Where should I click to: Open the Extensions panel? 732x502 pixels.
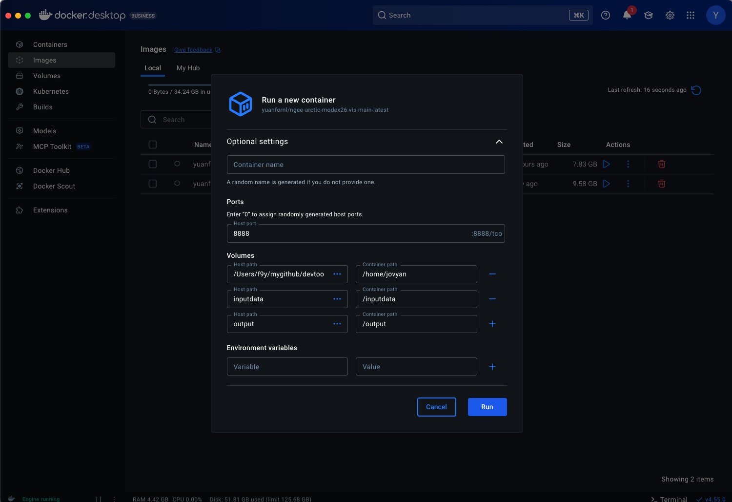(50, 210)
